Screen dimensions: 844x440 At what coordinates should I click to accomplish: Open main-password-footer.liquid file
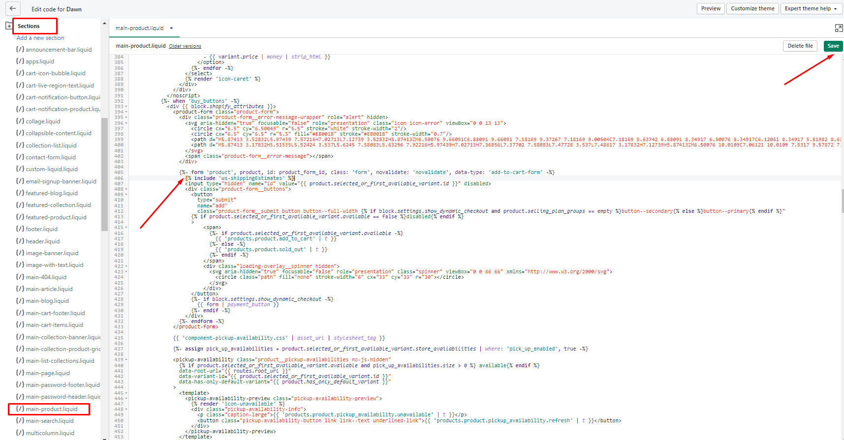(x=63, y=385)
